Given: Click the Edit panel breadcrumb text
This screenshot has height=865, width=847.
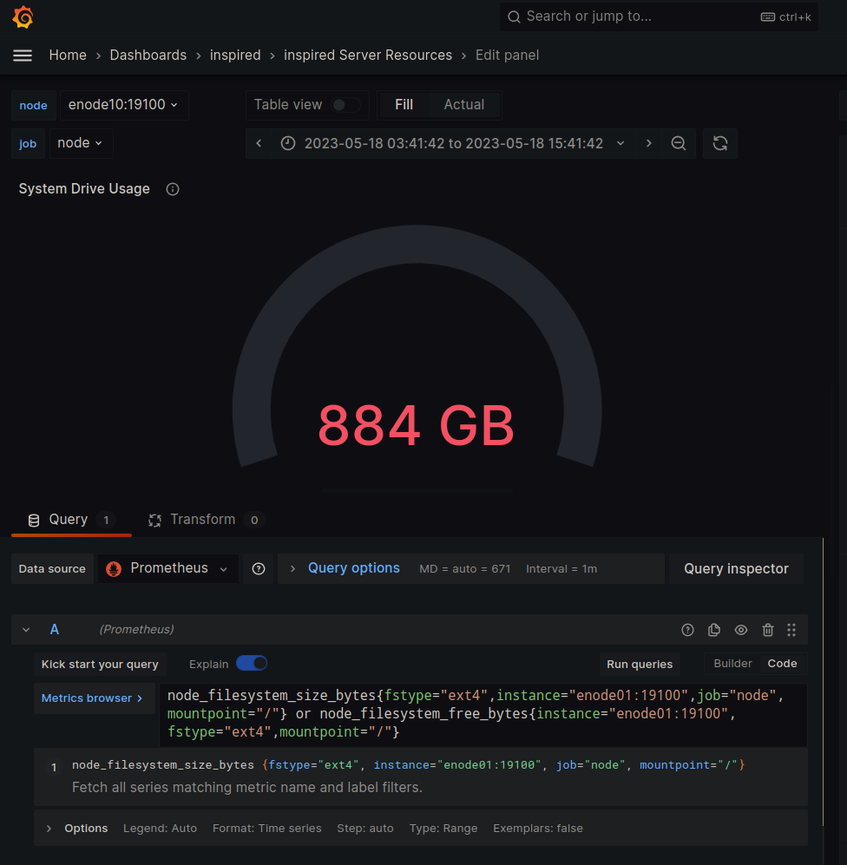Looking at the screenshot, I should pos(507,56).
